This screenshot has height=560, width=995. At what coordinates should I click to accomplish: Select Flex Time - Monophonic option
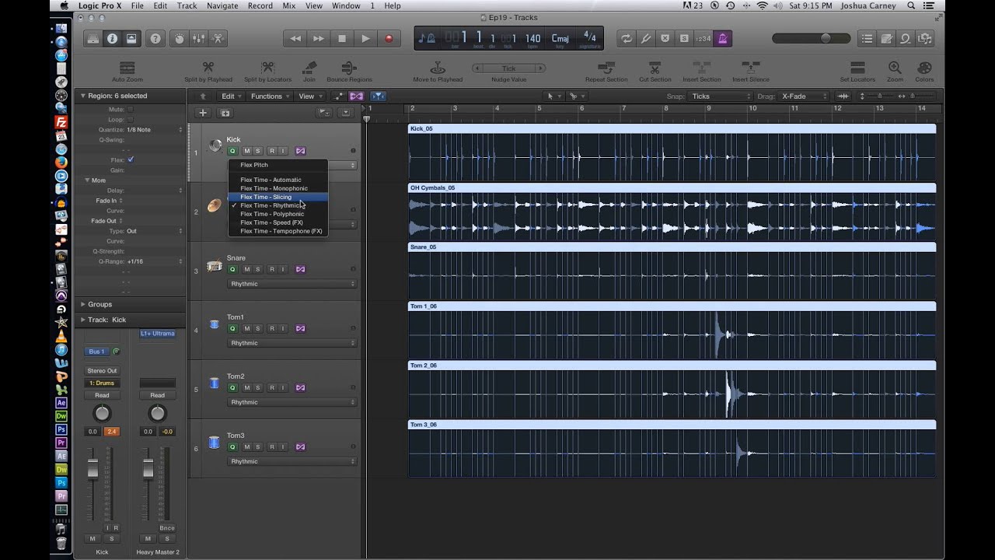[278, 188]
